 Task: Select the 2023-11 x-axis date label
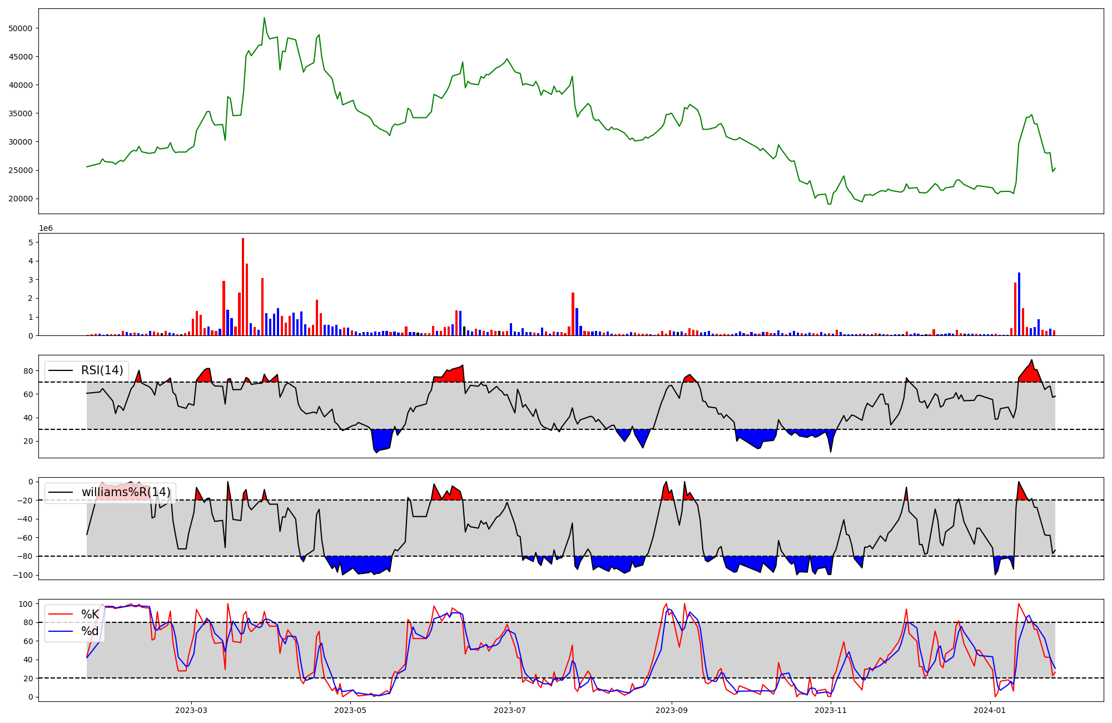[831, 710]
